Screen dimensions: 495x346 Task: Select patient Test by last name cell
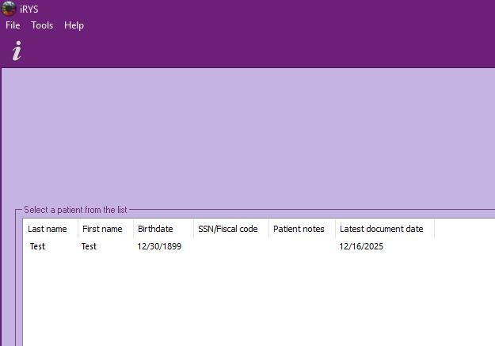coord(38,246)
